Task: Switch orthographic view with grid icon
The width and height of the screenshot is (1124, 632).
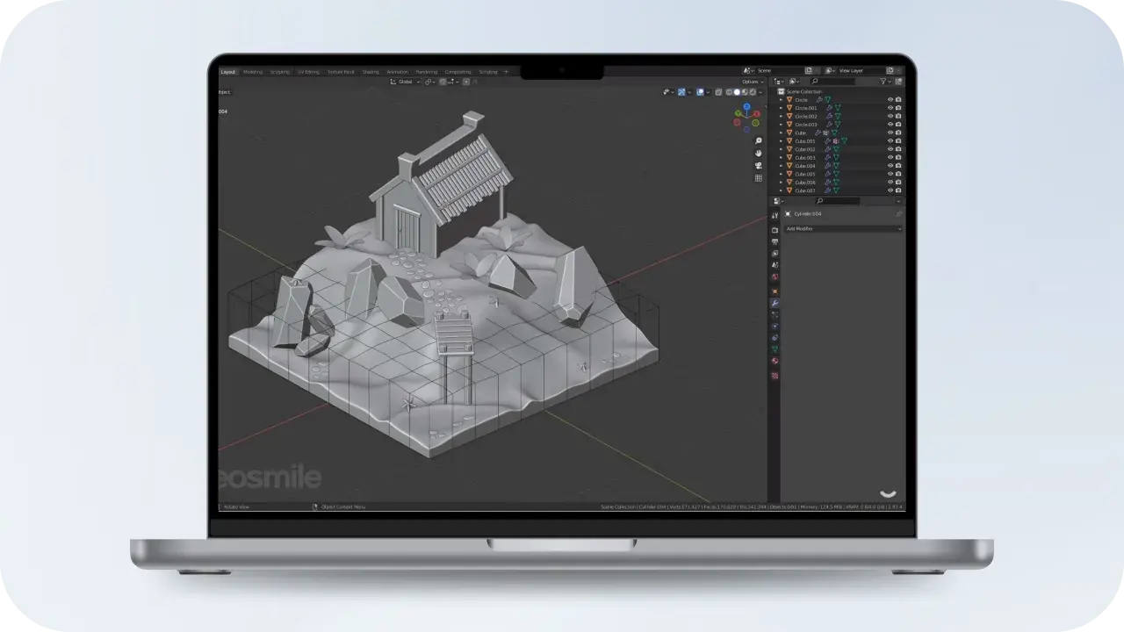Action: (x=759, y=178)
